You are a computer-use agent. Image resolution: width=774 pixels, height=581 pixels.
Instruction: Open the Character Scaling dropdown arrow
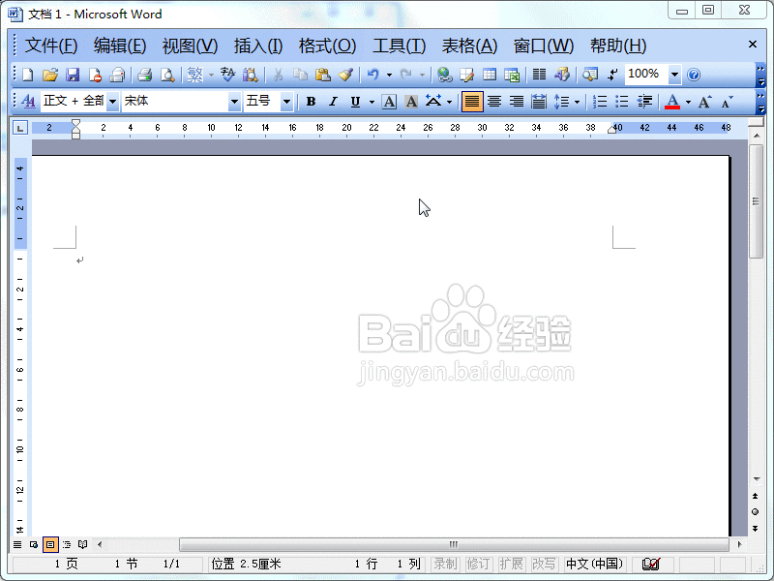click(x=449, y=103)
